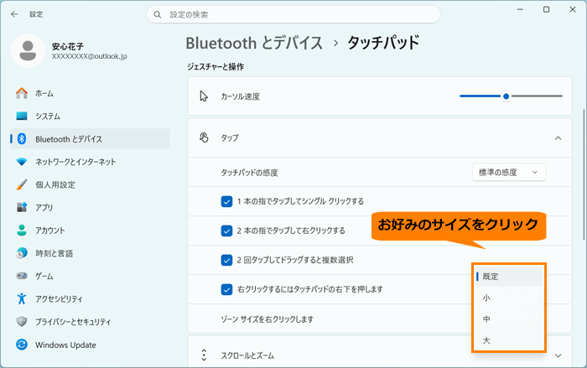The image size is (587, 368).
Task: Open Network settings via Wi-Fi icon
Action: click(22, 162)
